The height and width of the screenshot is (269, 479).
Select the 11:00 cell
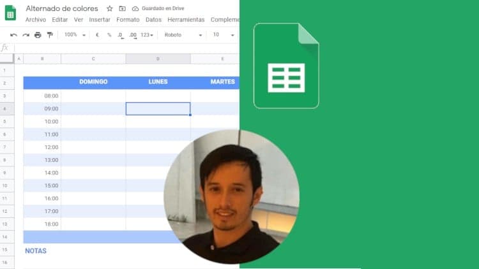42,134
